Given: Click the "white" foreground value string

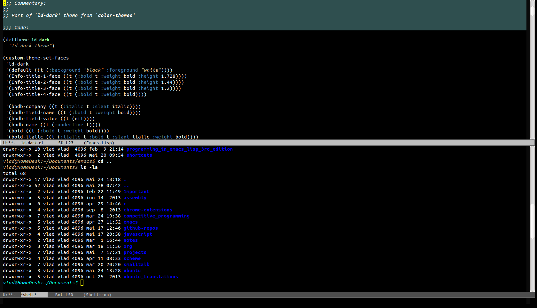Looking at the screenshot, I should (x=151, y=70).
